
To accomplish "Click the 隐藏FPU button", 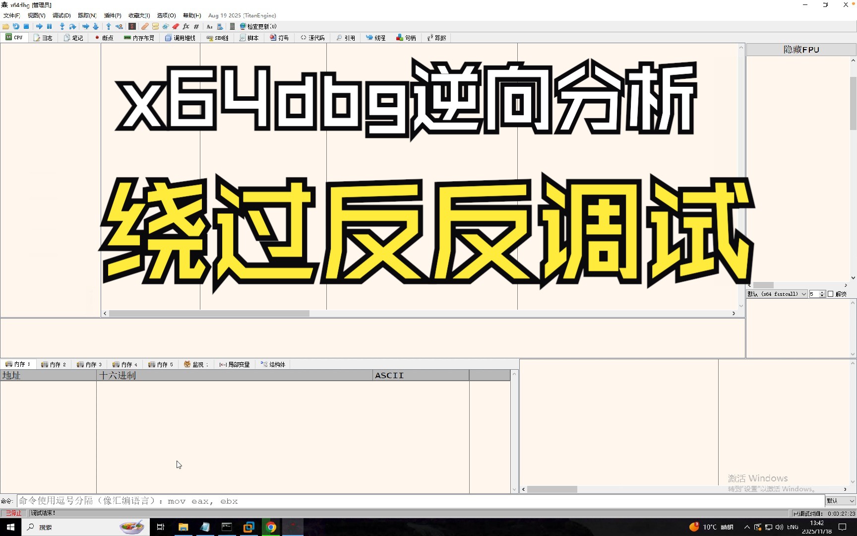I will [801, 50].
